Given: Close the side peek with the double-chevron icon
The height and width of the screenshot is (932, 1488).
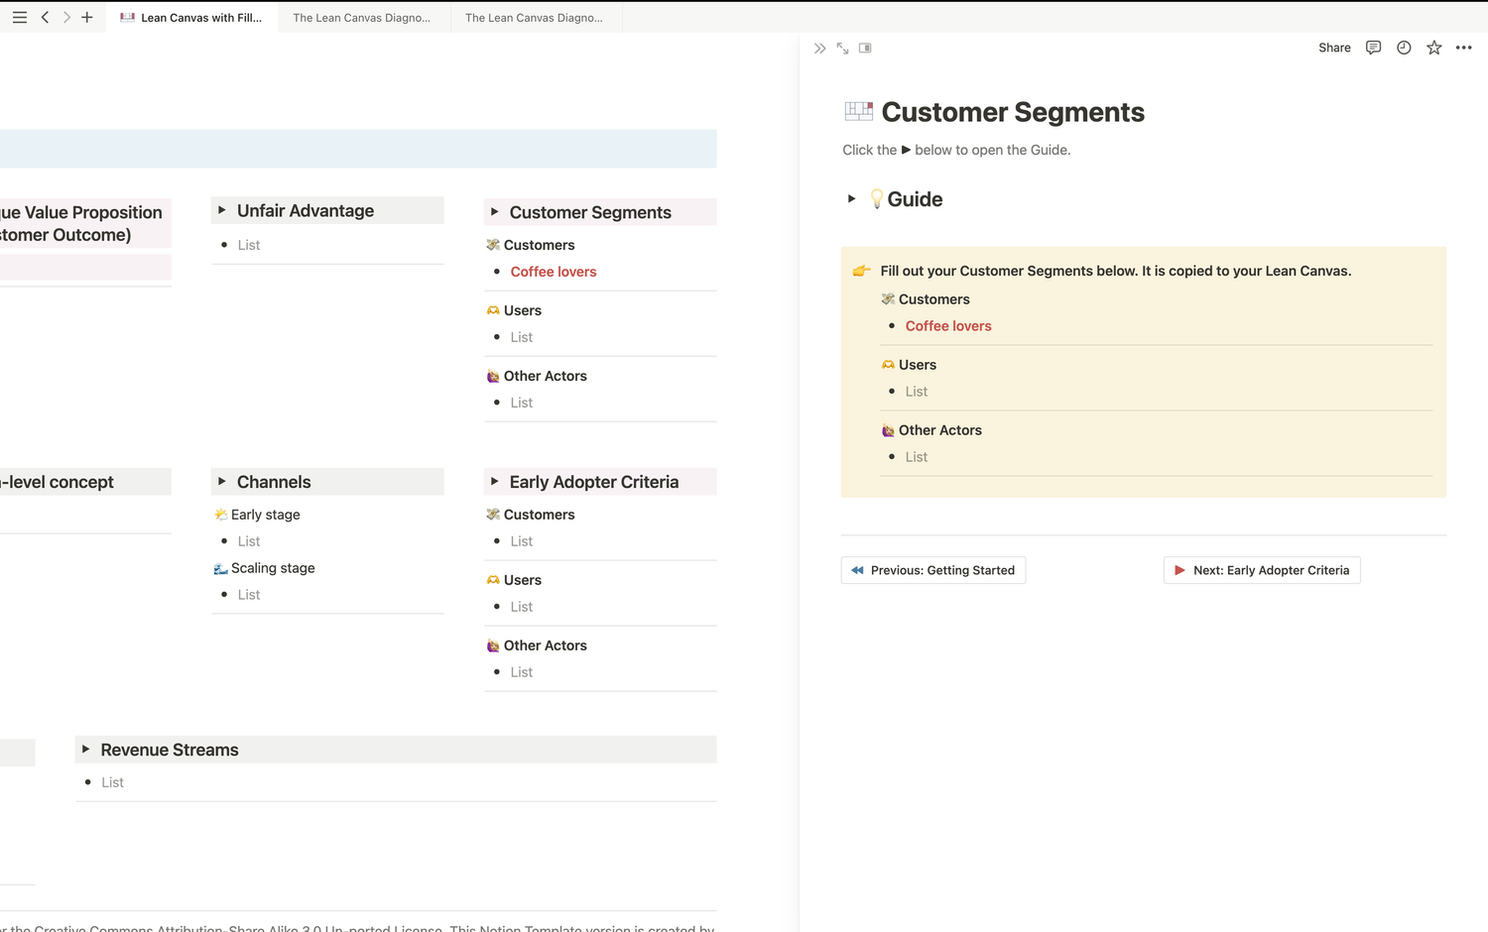Looking at the screenshot, I should coord(819,48).
